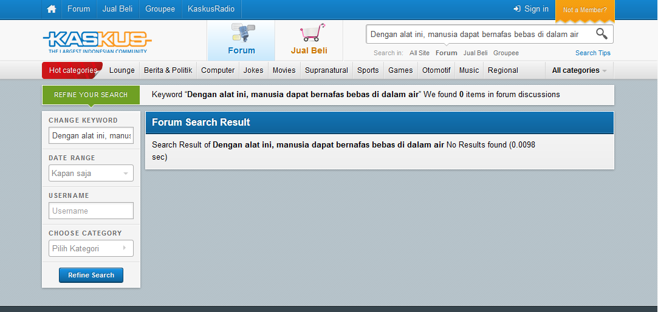This screenshot has width=658, height=312.
Task: Go to the Kaskus home icon
Action: point(52,9)
